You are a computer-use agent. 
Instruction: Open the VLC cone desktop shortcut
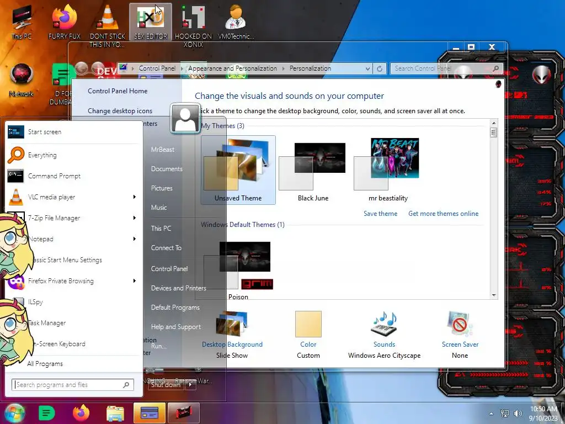(x=107, y=25)
